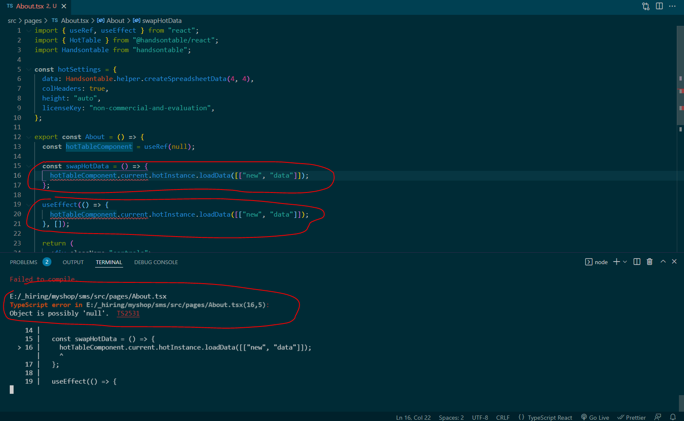The height and width of the screenshot is (421, 684).
Task: Open the new terminal launch profile dropdown
Action: (625, 262)
